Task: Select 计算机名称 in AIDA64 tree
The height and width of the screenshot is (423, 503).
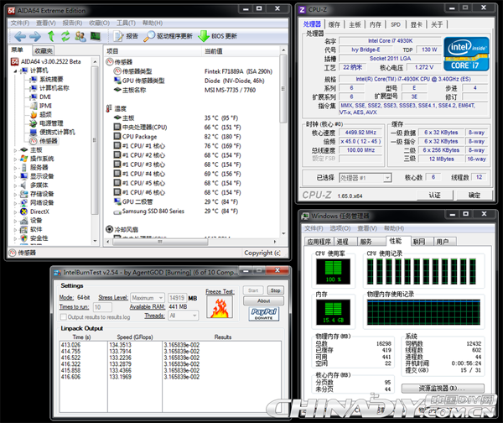Action: [x=49, y=88]
